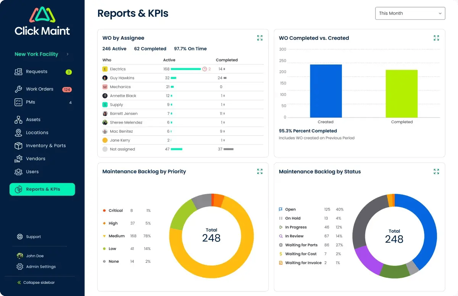Open the This Month period dropdown
The width and height of the screenshot is (458, 296).
point(410,13)
